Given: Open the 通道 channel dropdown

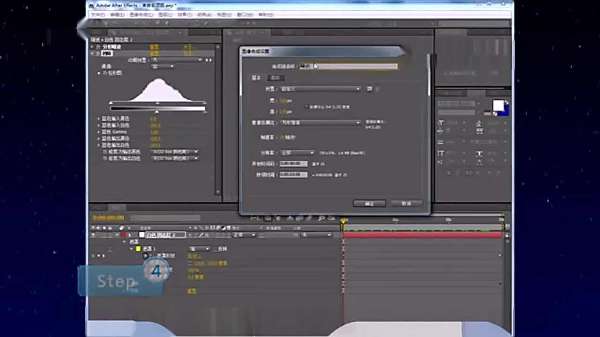Looking at the screenshot, I should (x=162, y=66).
